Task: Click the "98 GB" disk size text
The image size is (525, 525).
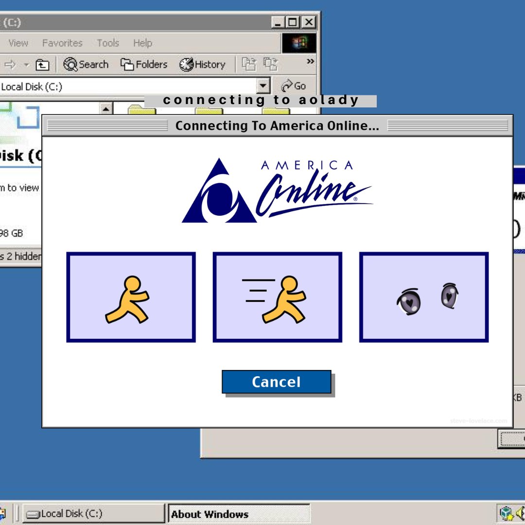Action: click(x=11, y=233)
